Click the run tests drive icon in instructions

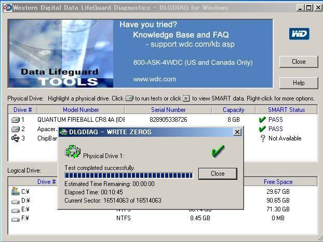click(129, 98)
